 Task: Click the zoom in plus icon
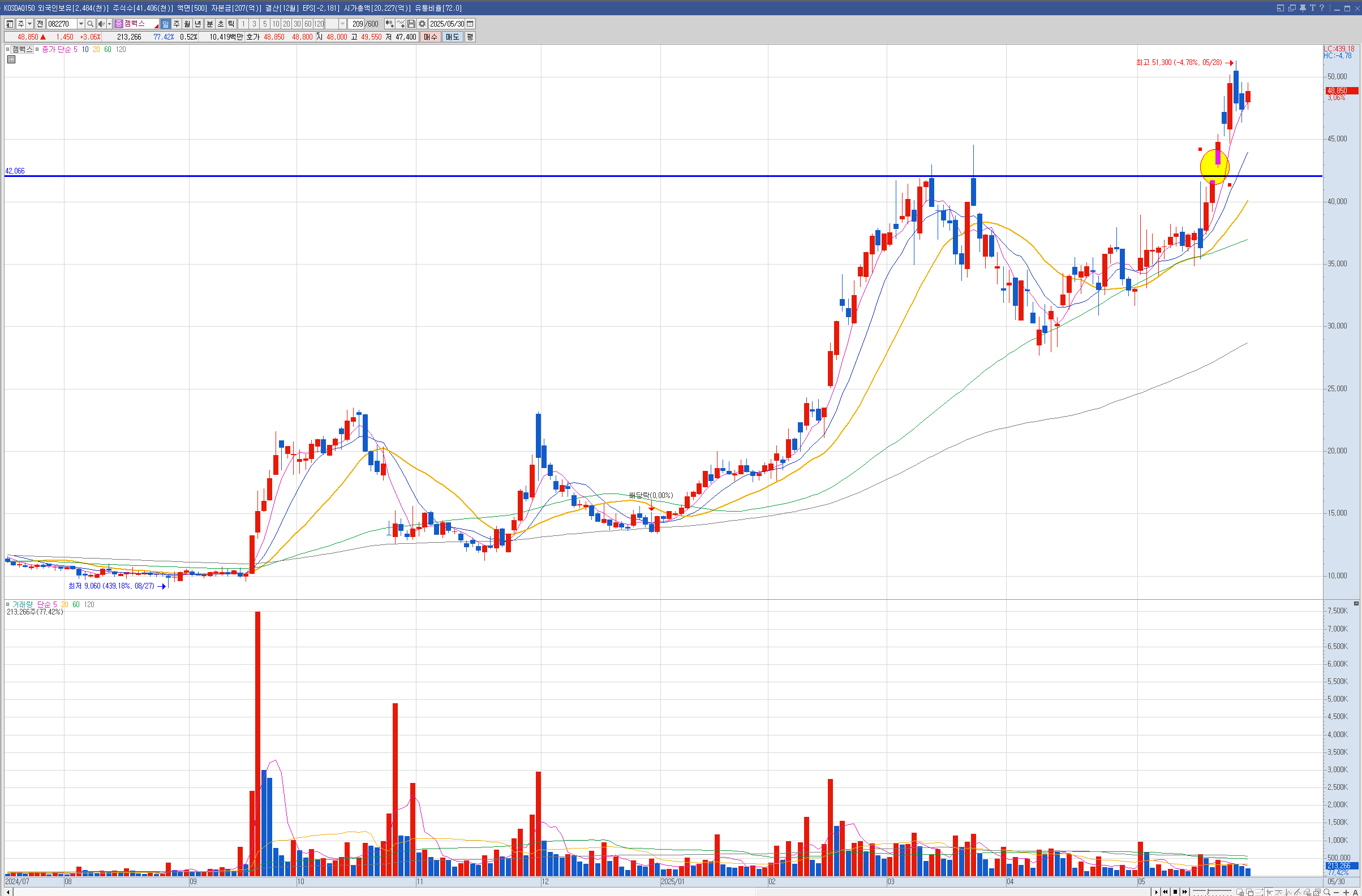(1346, 892)
